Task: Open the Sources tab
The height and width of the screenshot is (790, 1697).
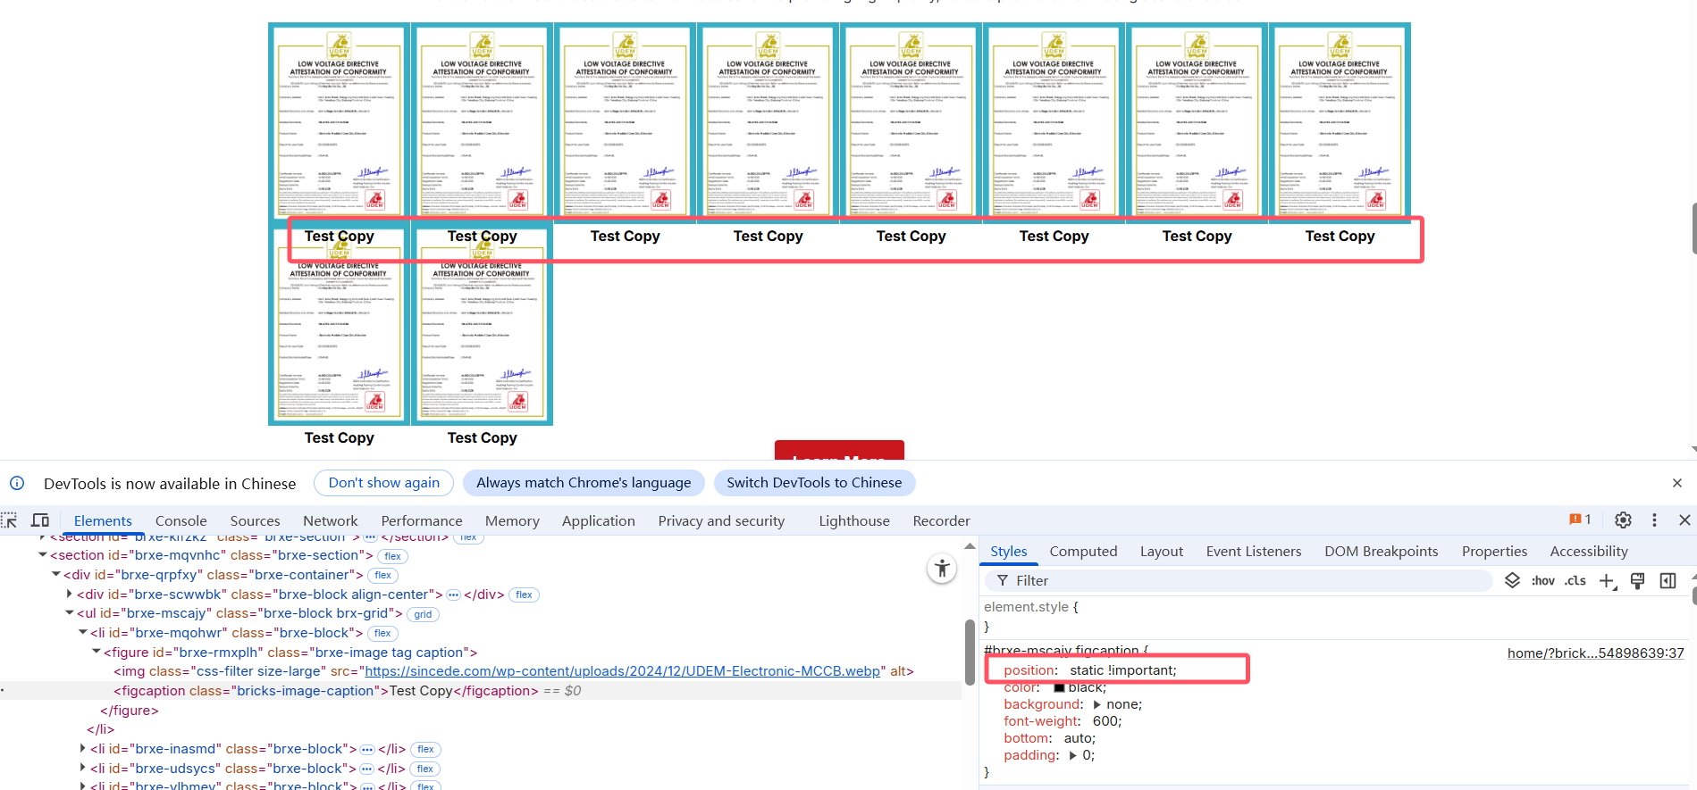Action: click(255, 520)
